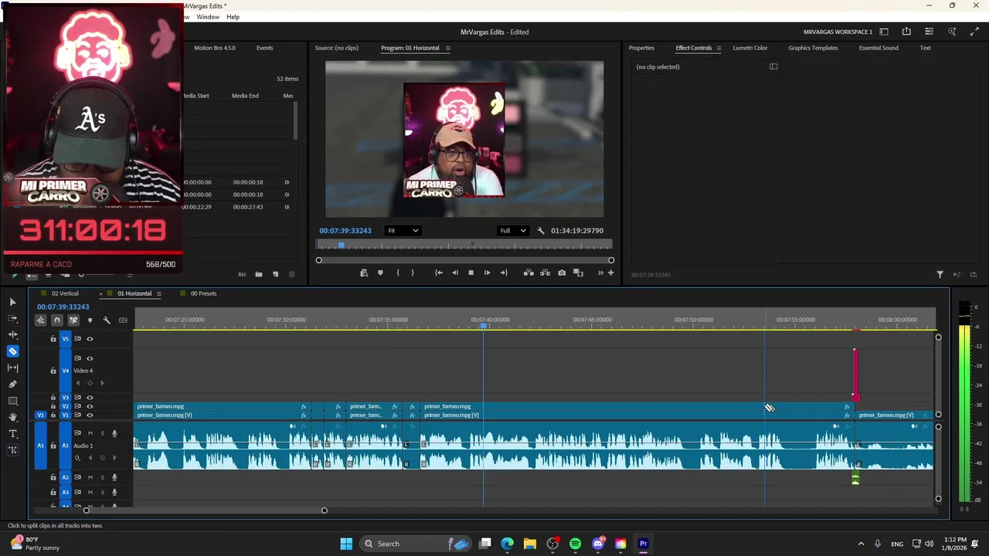Open Spotify from the taskbar
Viewport: 989px width, 556px height.
pos(575,544)
